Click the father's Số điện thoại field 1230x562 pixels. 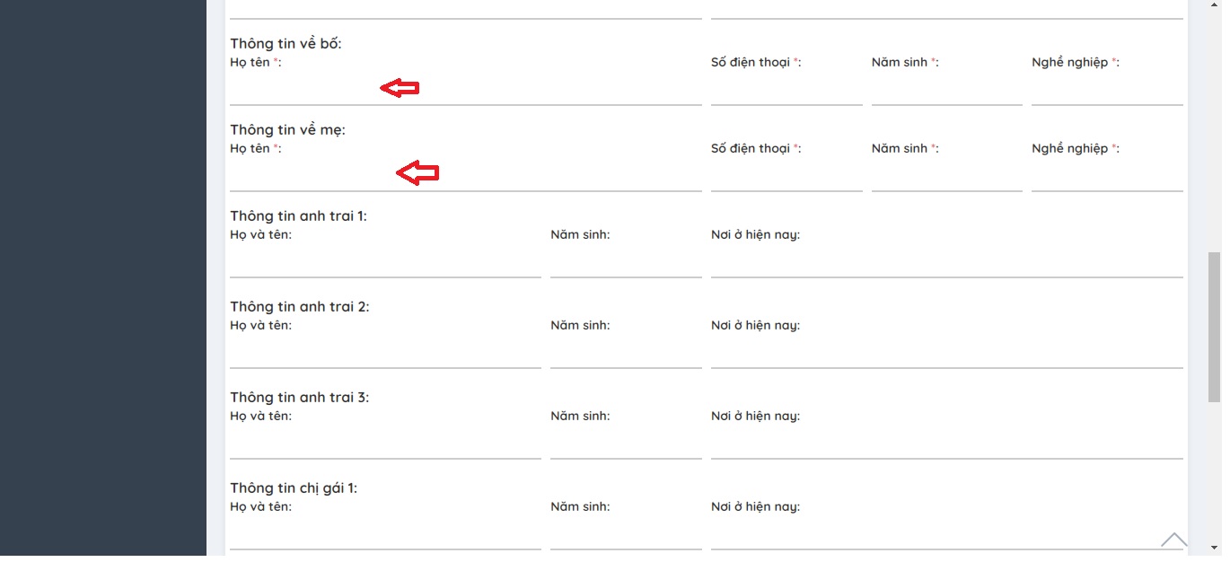[x=786, y=90]
